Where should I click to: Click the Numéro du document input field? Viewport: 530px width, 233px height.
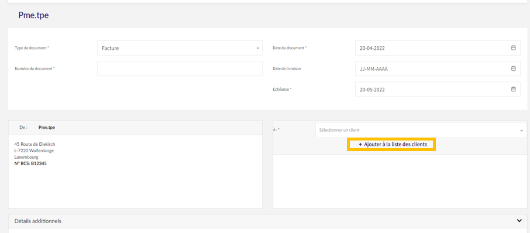pos(180,68)
